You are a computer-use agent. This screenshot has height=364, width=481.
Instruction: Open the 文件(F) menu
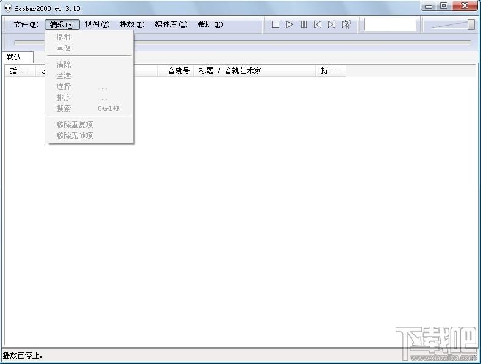coord(26,24)
